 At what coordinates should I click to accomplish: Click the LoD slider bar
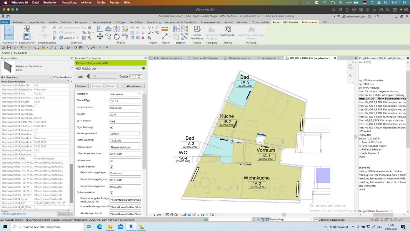[x=103, y=77]
